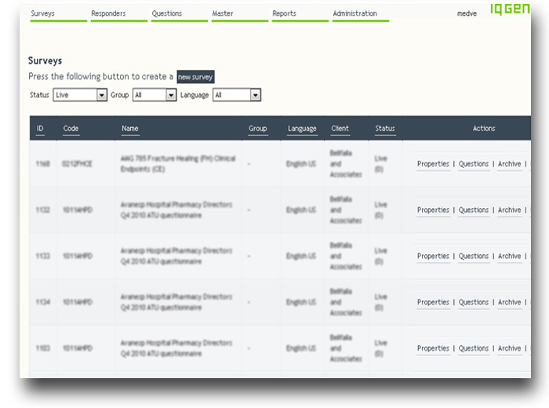Open the Reports menu
549x408 pixels.
pyautogui.click(x=285, y=14)
